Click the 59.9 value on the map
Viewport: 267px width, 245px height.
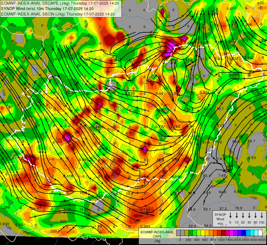(236, 142)
